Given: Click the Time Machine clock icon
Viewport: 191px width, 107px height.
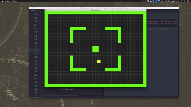Looking at the screenshot, I should 181,1.
